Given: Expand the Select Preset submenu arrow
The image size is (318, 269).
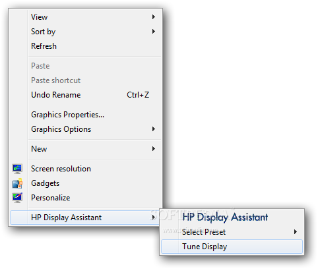Looking at the screenshot, I should point(296,232).
